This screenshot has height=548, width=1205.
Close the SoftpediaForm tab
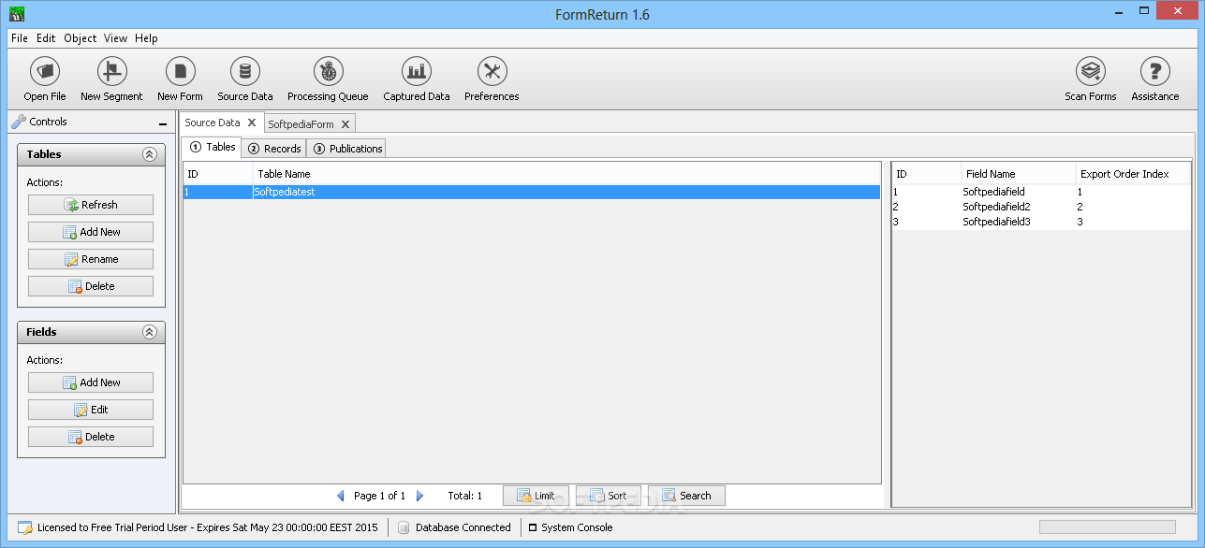pos(345,123)
